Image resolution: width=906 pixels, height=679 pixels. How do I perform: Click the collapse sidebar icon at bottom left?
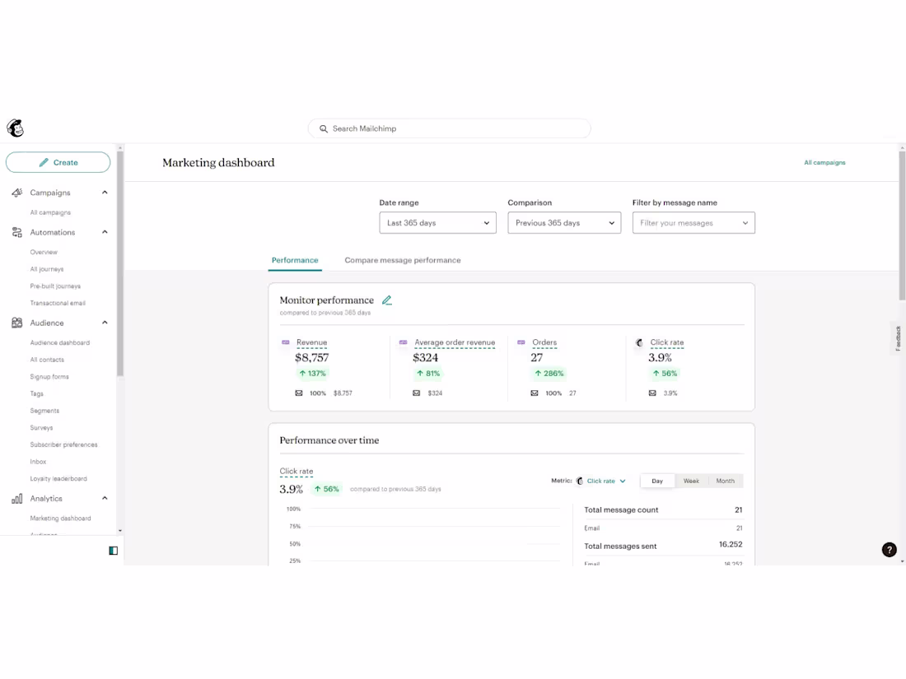(x=112, y=550)
